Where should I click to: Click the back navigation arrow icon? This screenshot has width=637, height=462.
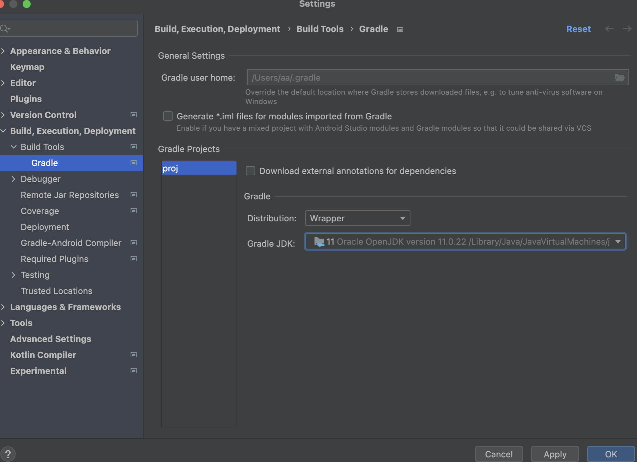point(609,29)
